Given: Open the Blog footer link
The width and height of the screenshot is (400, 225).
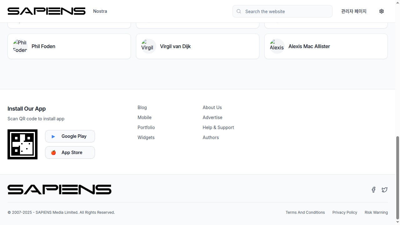Looking at the screenshot, I should click(x=142, y=107).
